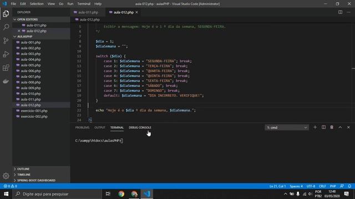
Task: Open the Run and Debug view
Action: tap(6, 54)
